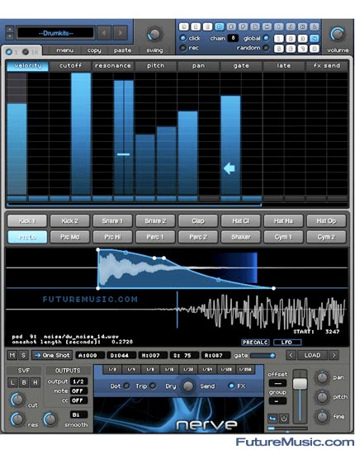
Task: Select the 1/8 delay time division
Action: pos(150,370)
